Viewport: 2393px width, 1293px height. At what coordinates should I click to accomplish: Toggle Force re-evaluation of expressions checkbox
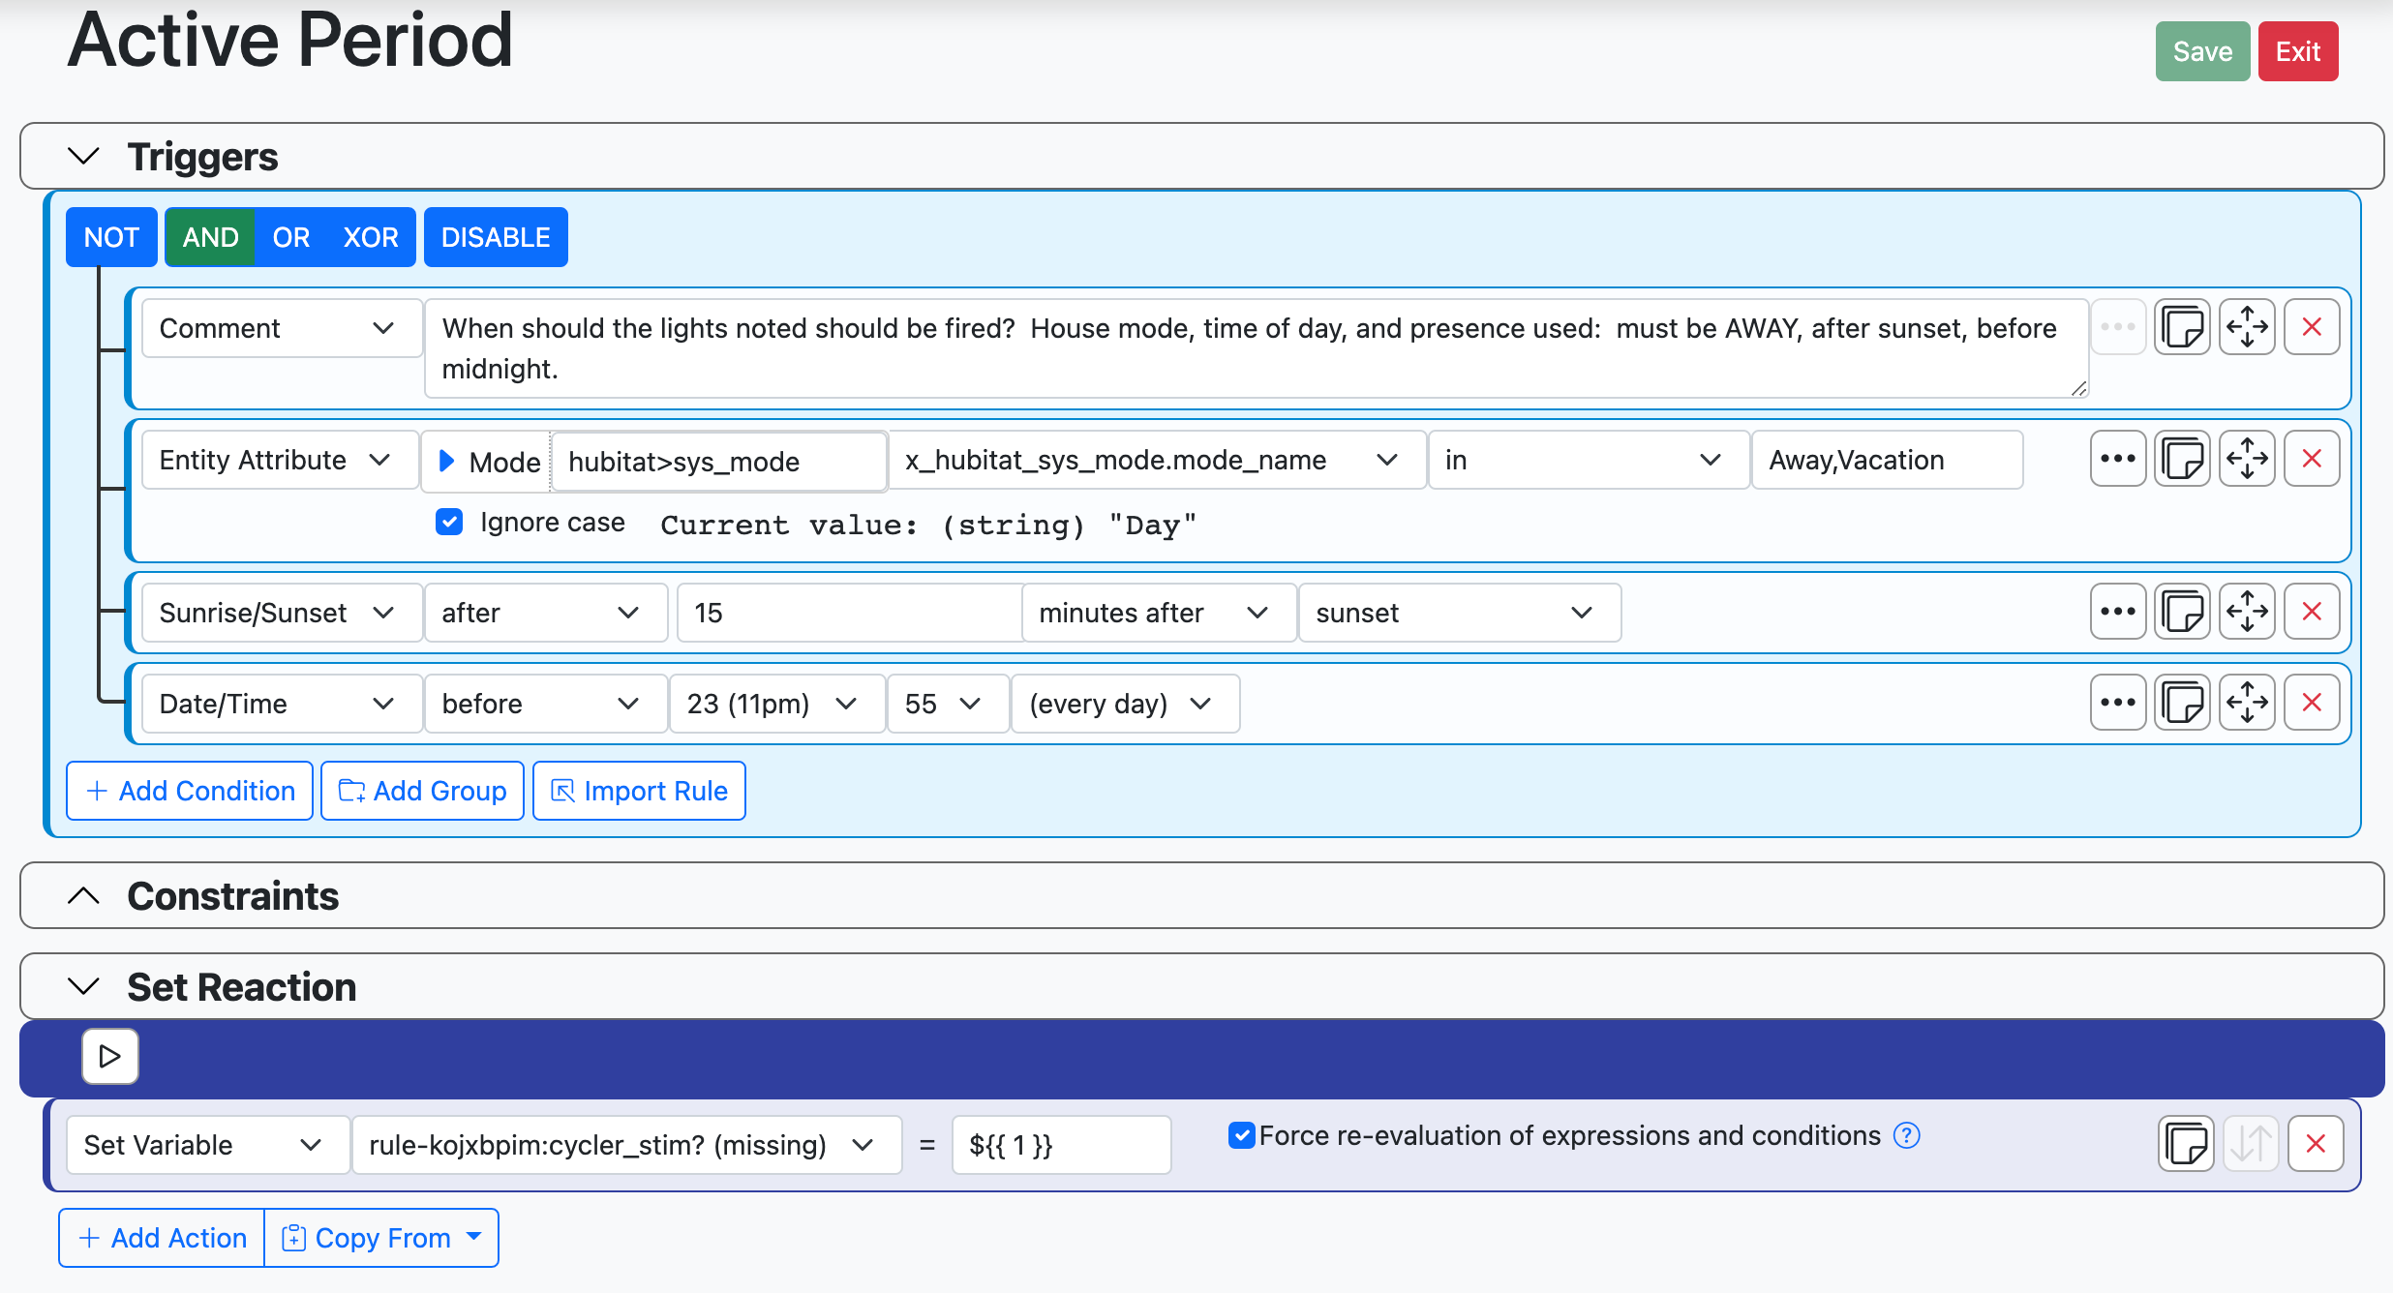pyautogui.click(x=1241, y=1135)
